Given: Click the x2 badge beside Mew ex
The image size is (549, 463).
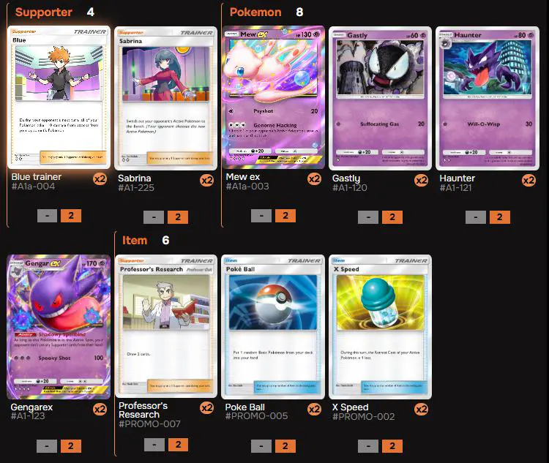Looking at the screenshot, I should 314,179.
